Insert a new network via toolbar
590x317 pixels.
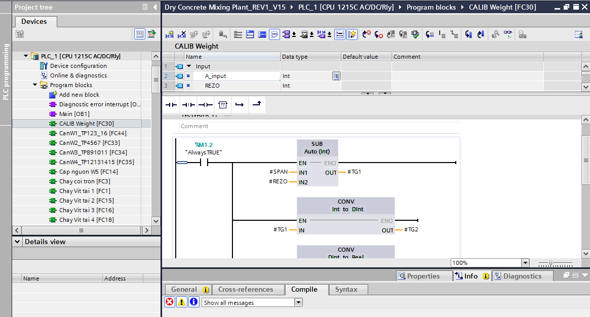pyautogui.click(x=170, y=34)
